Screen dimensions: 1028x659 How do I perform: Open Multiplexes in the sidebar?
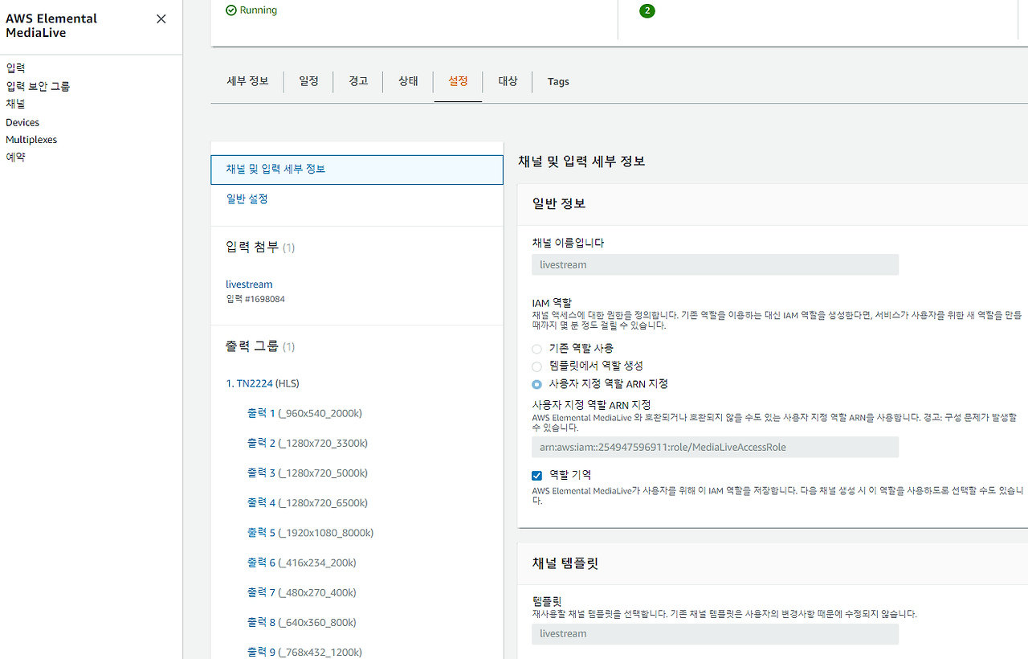click(x=31, y=140)
